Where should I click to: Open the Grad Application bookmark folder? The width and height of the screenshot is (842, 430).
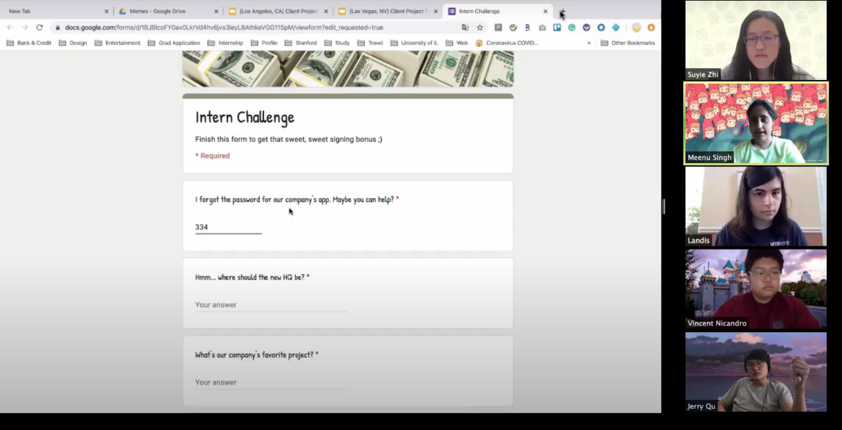pyautogui.click(x=174, y=43)
